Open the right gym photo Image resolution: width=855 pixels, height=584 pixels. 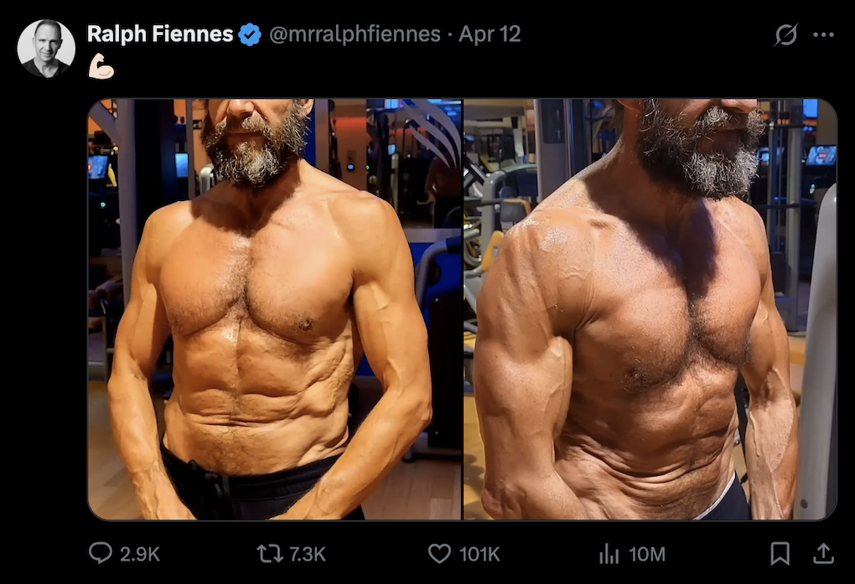650,309
